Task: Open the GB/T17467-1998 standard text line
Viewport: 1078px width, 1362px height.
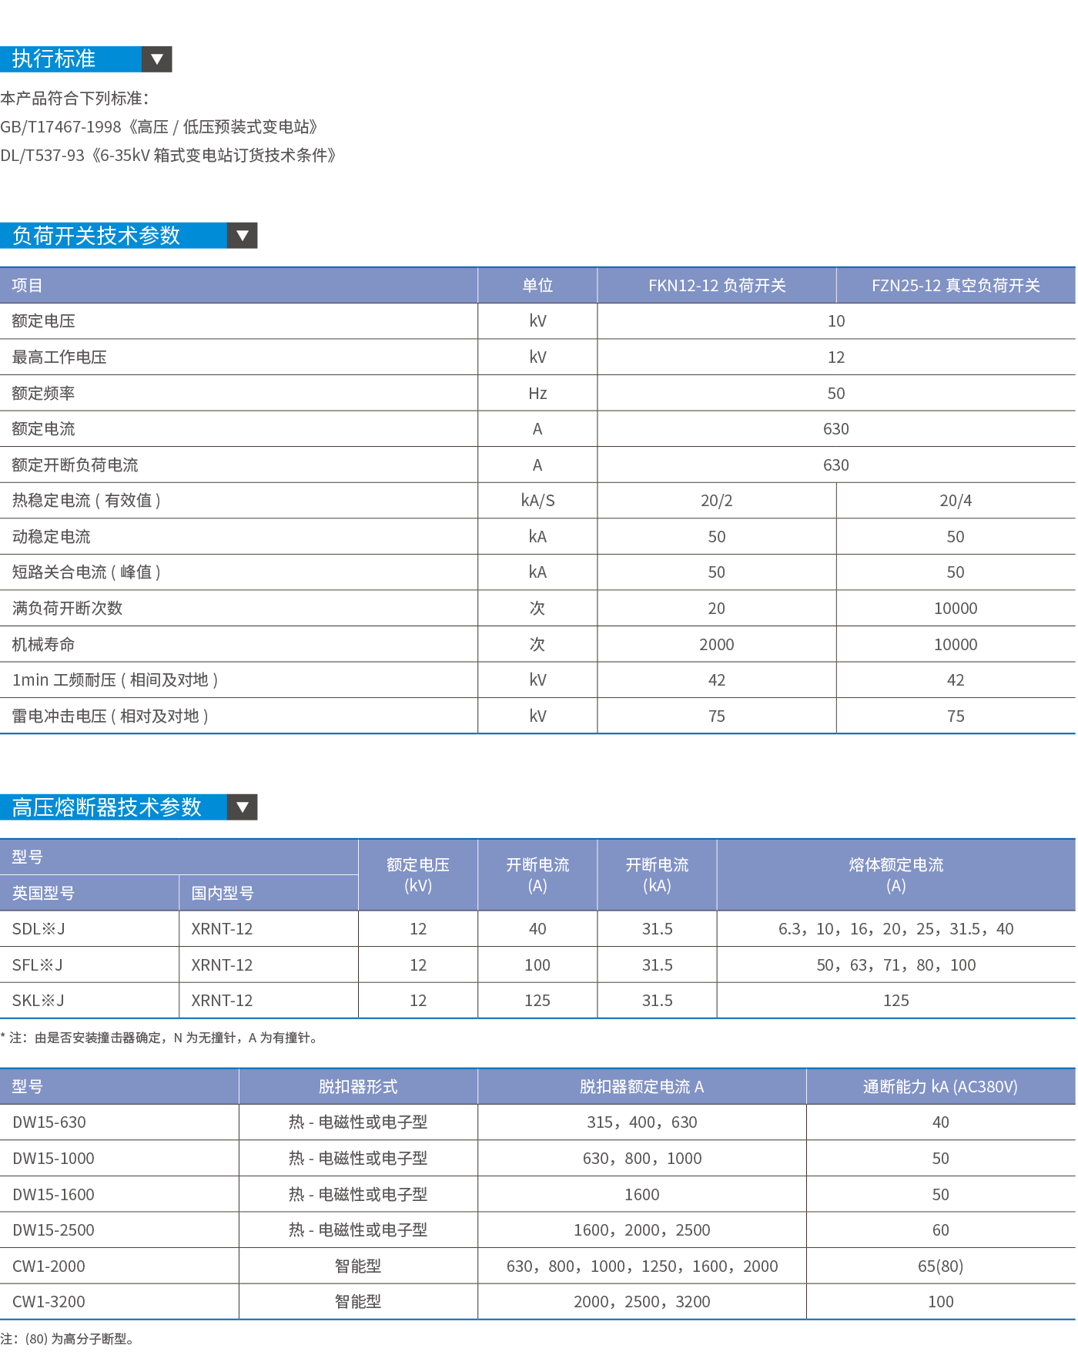Action: coord(159,127)
